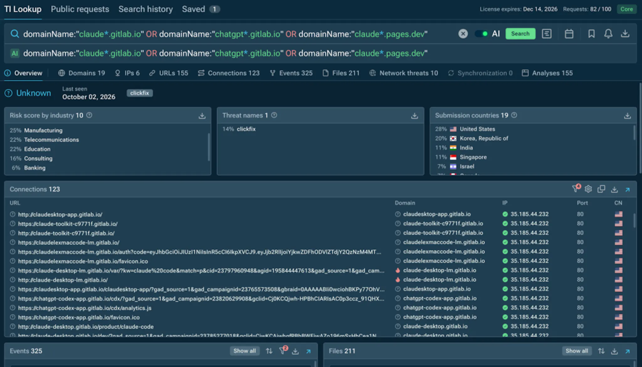This screenshot has height=367, width=642.
Task: Click the green Search button
Action: pyautogui.click(x=520, y=34)
